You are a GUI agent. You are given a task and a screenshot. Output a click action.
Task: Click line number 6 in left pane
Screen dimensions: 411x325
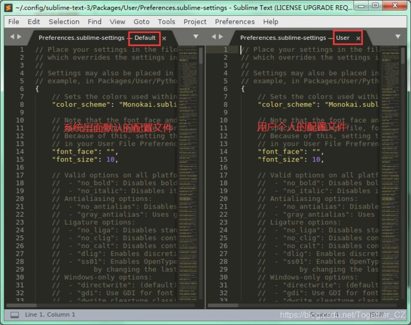click(x=21, y=89)
